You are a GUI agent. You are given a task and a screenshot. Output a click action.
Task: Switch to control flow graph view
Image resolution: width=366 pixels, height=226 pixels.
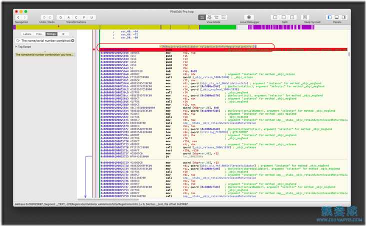209,17
